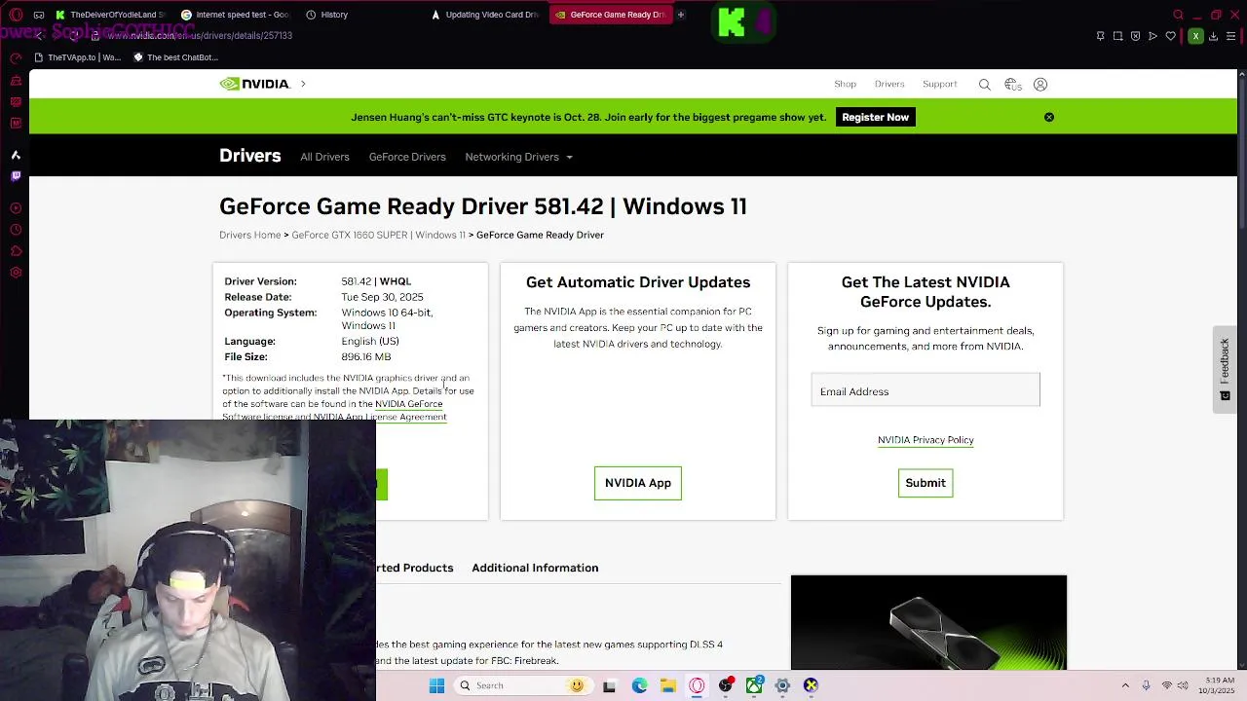Bookmark this page with the heart icon

point(1171,36)
